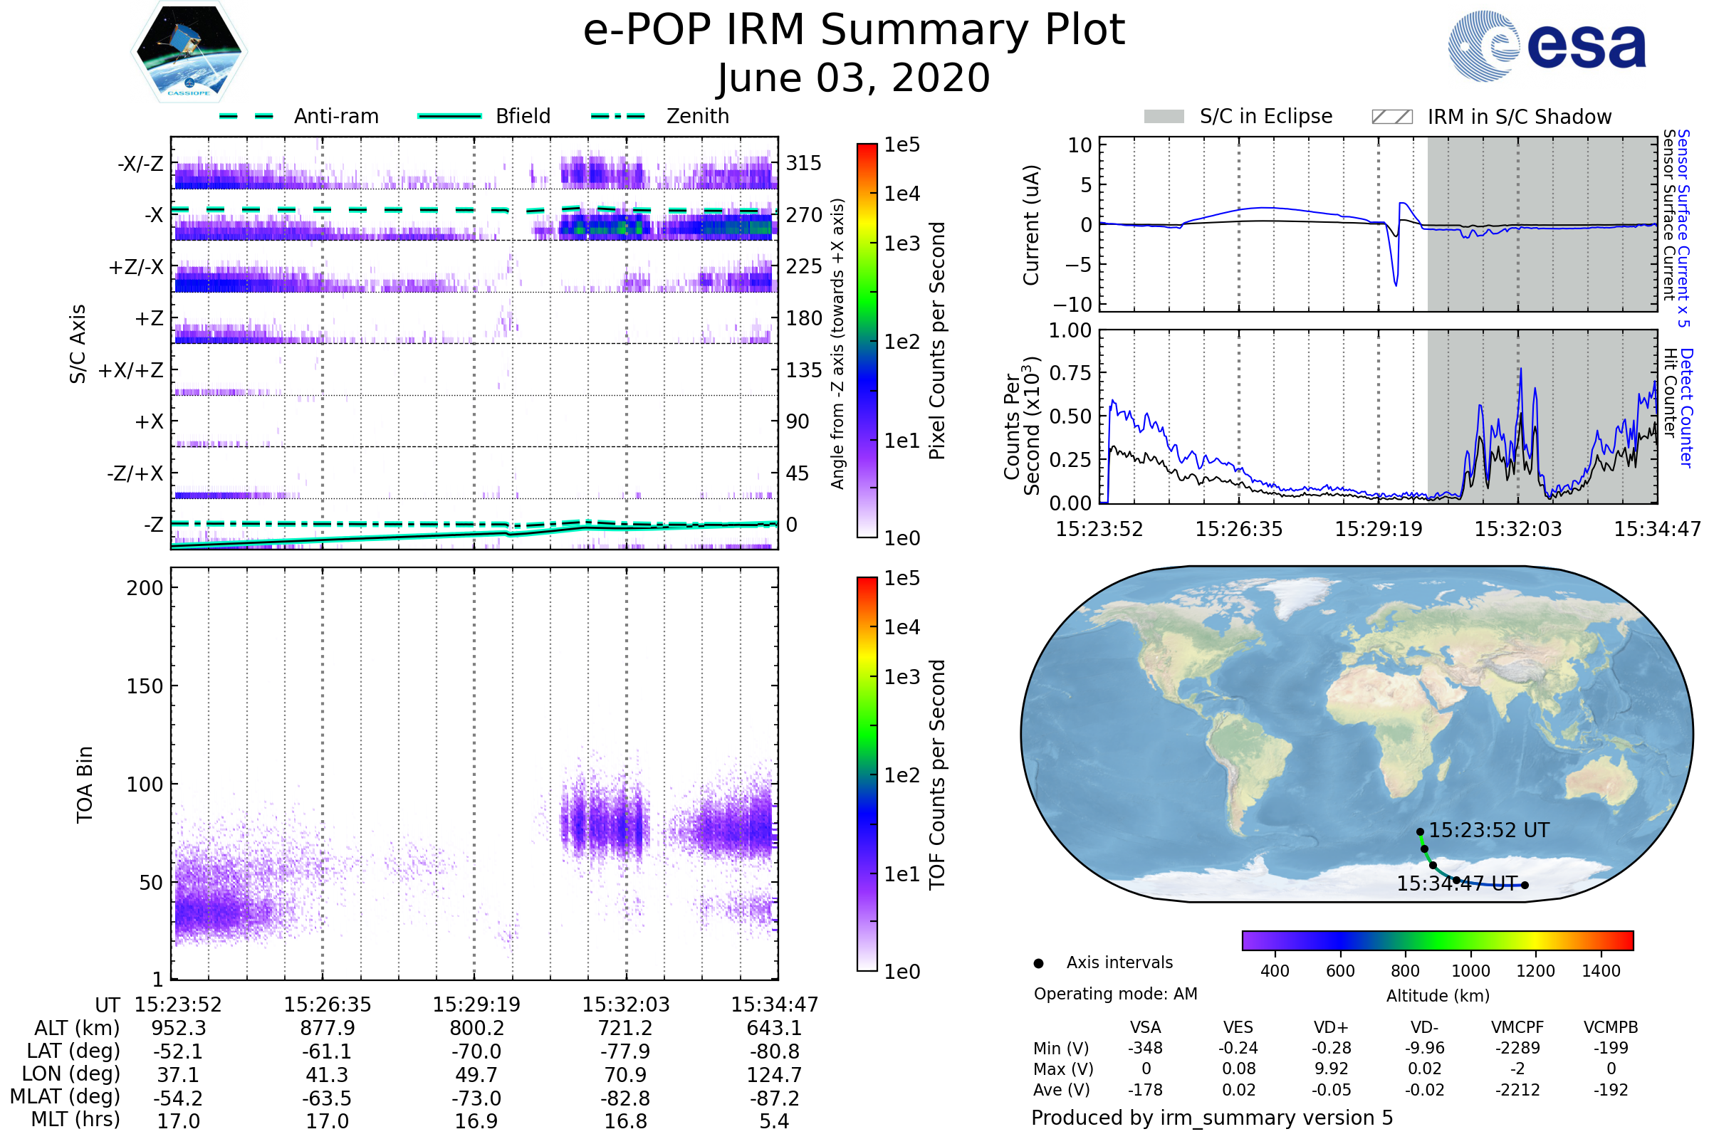
Task: Click the Sensor Surface Current x 5 label
Action: click(1683, 228)
